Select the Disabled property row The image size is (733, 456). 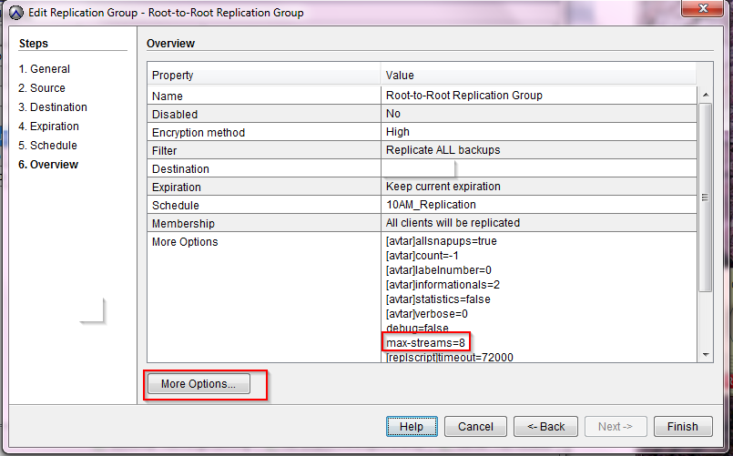(264, 114)
